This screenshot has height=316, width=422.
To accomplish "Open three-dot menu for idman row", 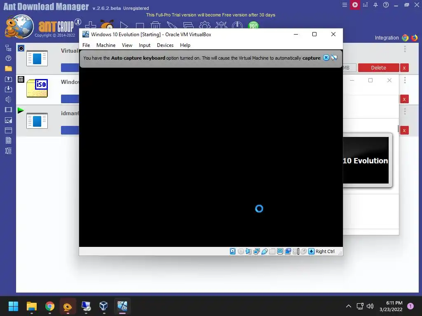I will point(405,112).
